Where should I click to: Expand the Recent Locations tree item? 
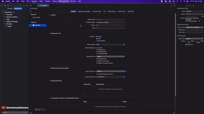(4, 17)
